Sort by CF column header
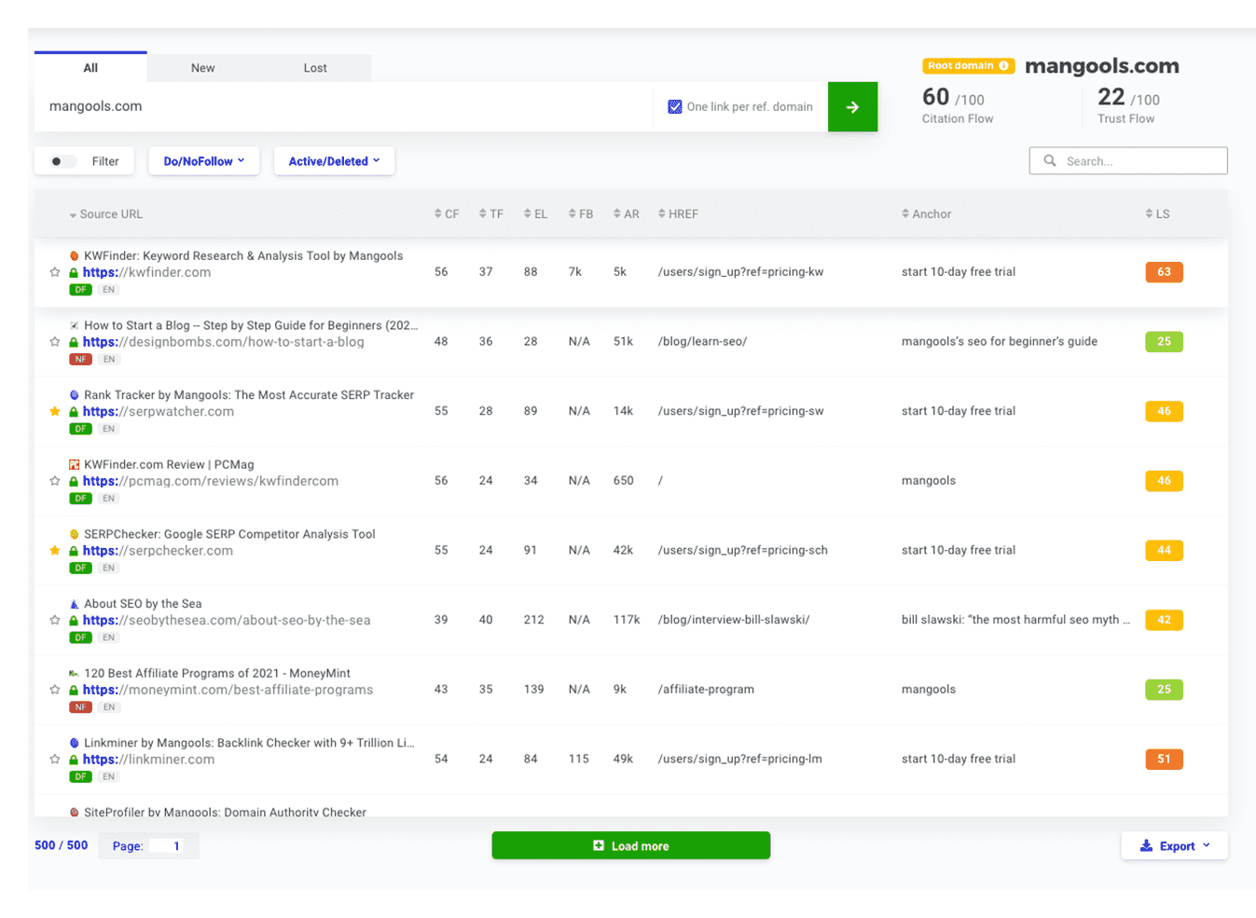Viewport: 1256px width, 918px height. point(447,214)
